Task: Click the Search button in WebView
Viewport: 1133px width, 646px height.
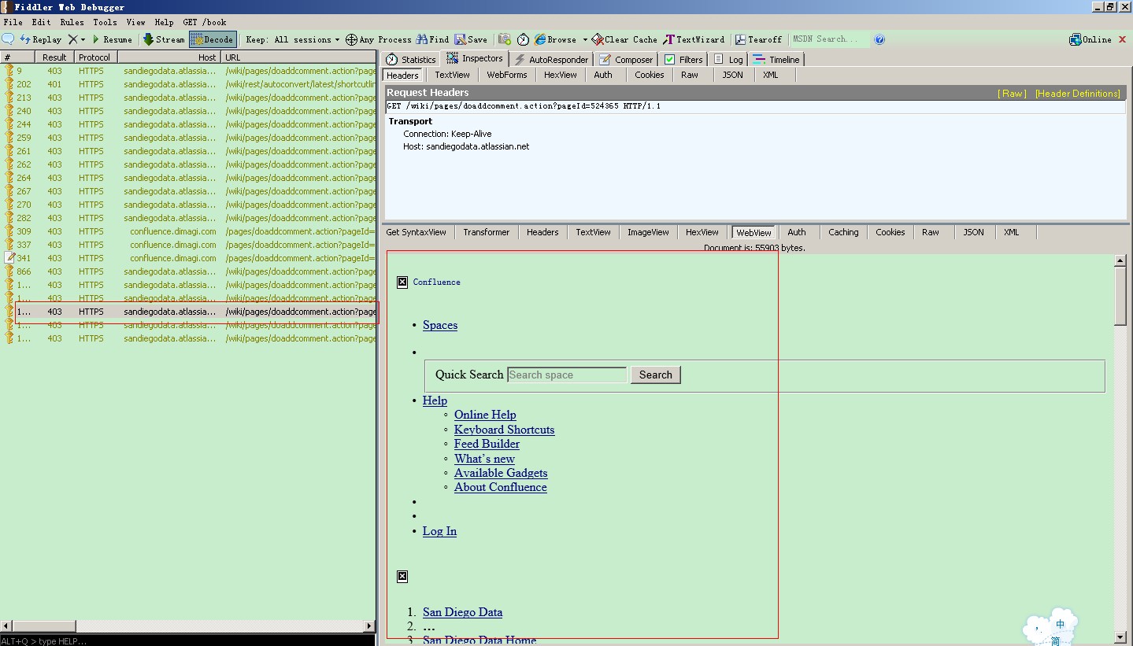Action: pos(656,375)
